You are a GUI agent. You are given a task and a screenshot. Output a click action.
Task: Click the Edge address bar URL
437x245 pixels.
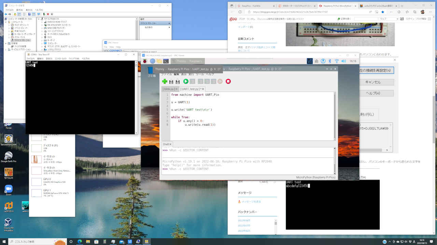[290, 12]
